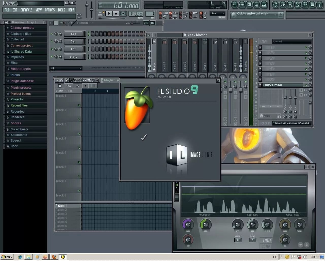Viewport: 325px width, 261px height.
Task: Select the Paint brush tool in Playlist
Action: tap(72, 80)
